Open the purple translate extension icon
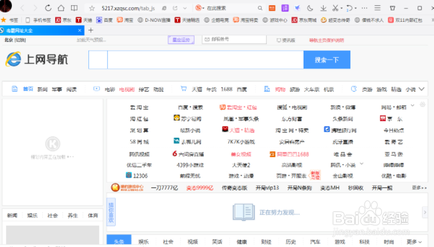Viewport: 434px width, 247px height. click(285, 8)
